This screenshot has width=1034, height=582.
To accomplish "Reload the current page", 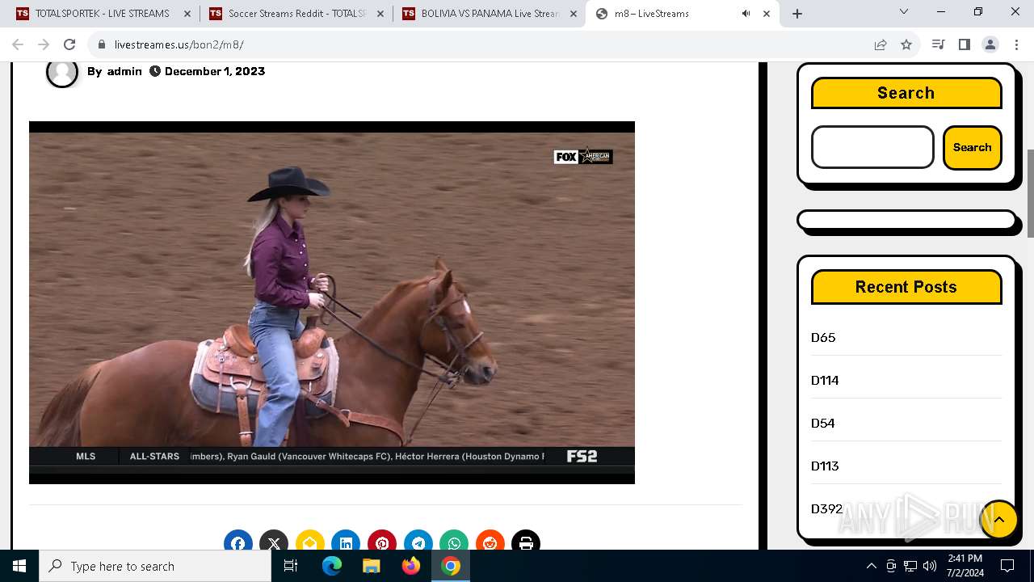I will coord(69,44).
